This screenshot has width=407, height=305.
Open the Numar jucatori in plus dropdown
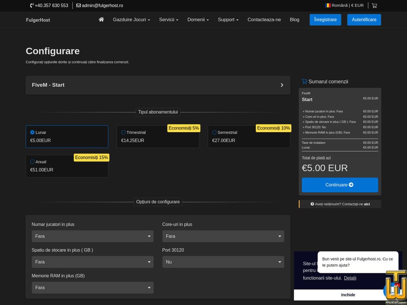point(92,236)
